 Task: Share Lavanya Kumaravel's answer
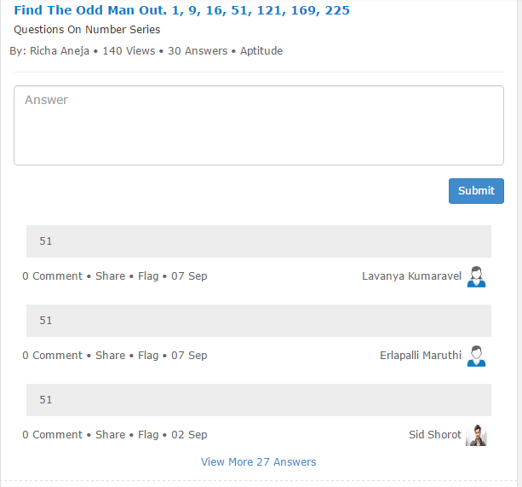tap(110, 276)
